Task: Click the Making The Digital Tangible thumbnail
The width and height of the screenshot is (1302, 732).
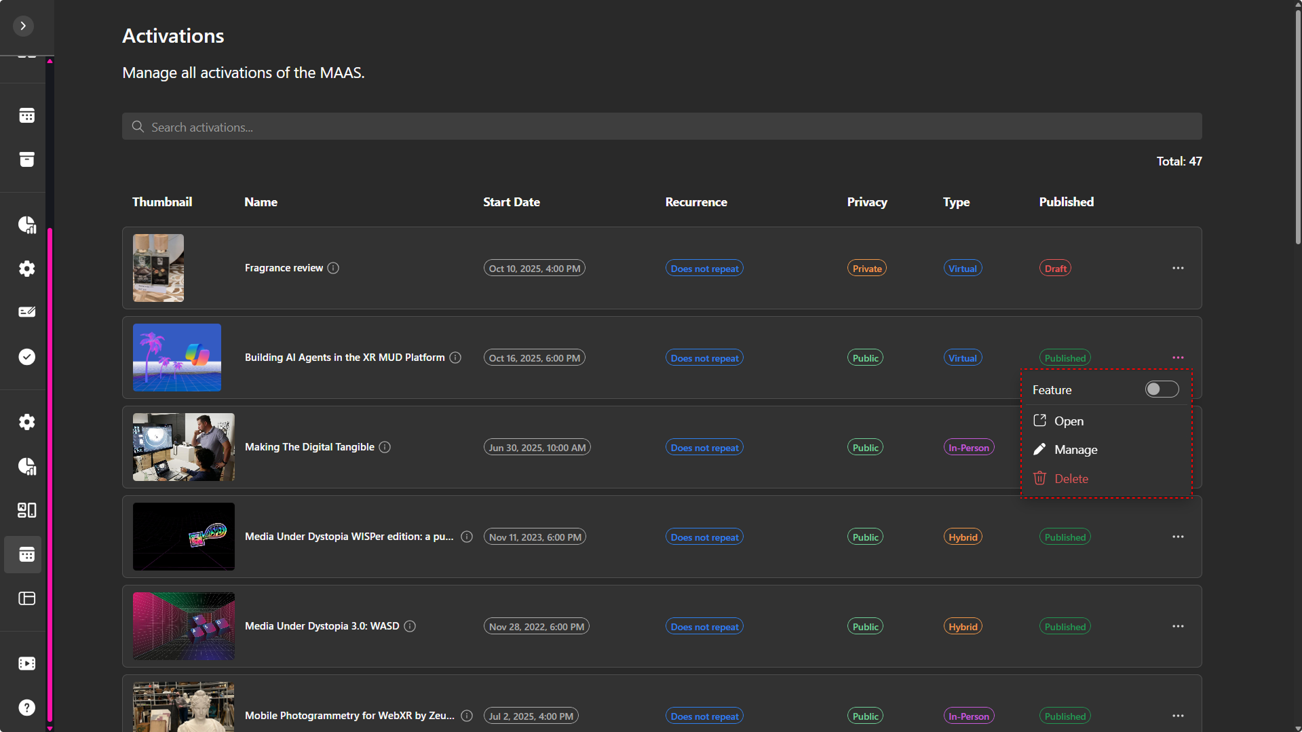Action: pyautogui.click(x=183, y=447)
